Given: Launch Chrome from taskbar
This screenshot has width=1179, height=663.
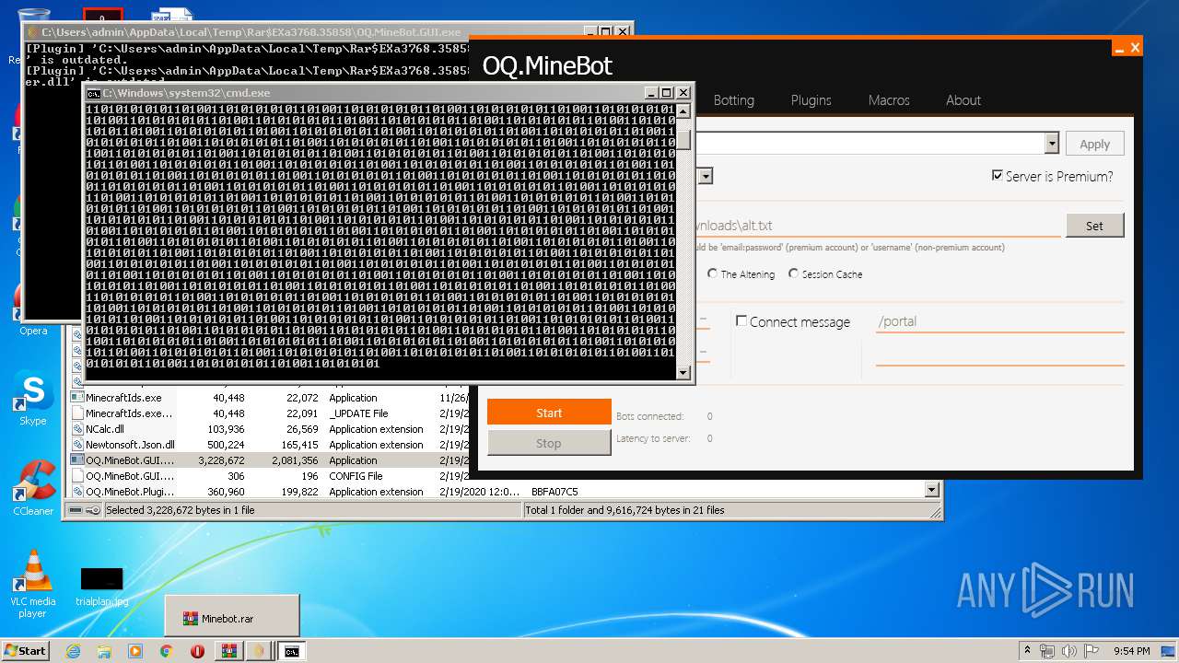Looking at the screenshot, I should tap(166, 651).
